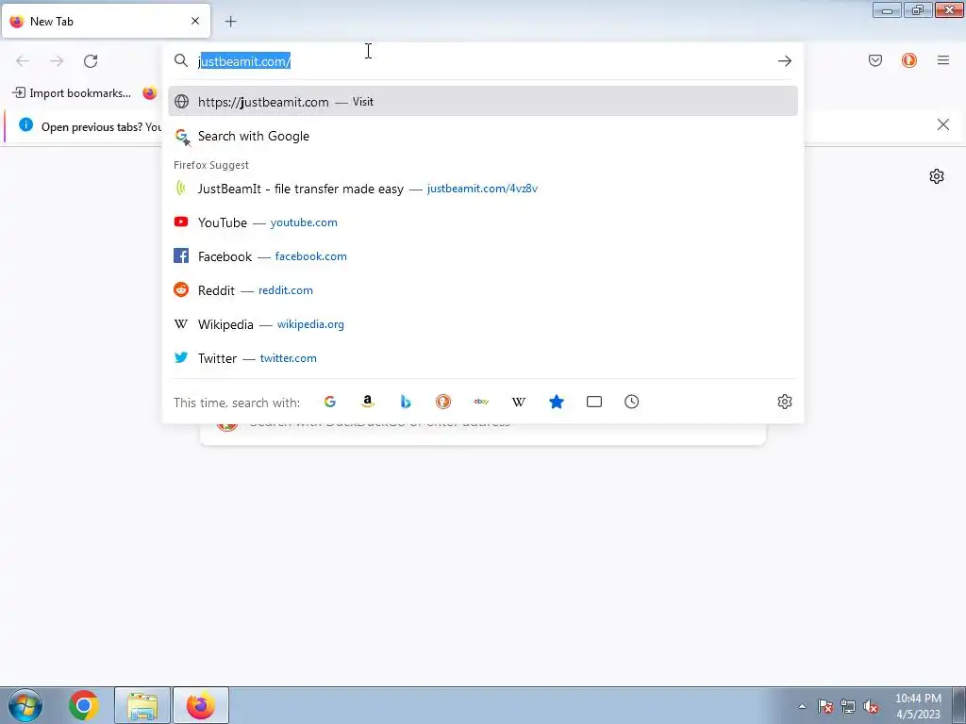Image resolution: width=966 pixels, height=724 pixels.
Task: Search bookmarks with the star icon
Action: click(557, 402)
